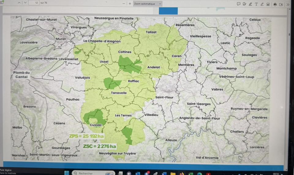Select the add text tool
This screenshot has width=294, height=175.
[256, 4]
